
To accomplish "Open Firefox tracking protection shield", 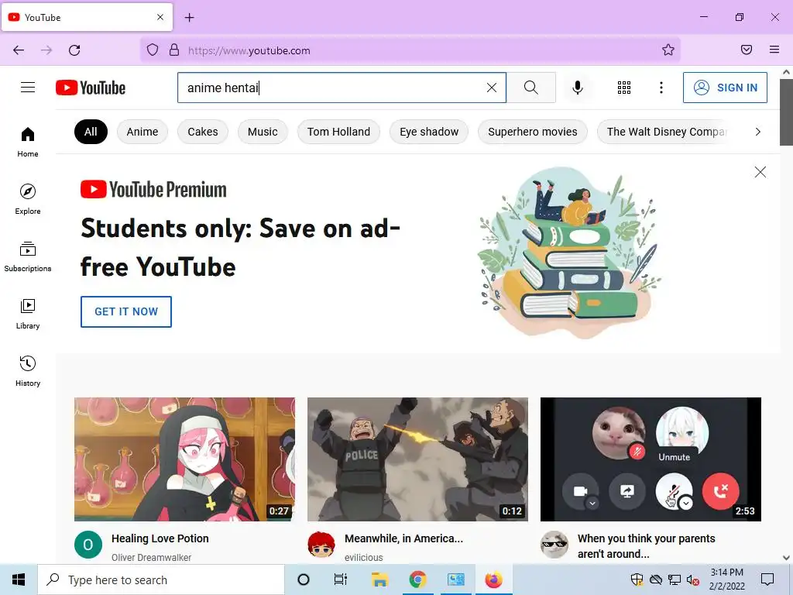I will pos(153,50).
